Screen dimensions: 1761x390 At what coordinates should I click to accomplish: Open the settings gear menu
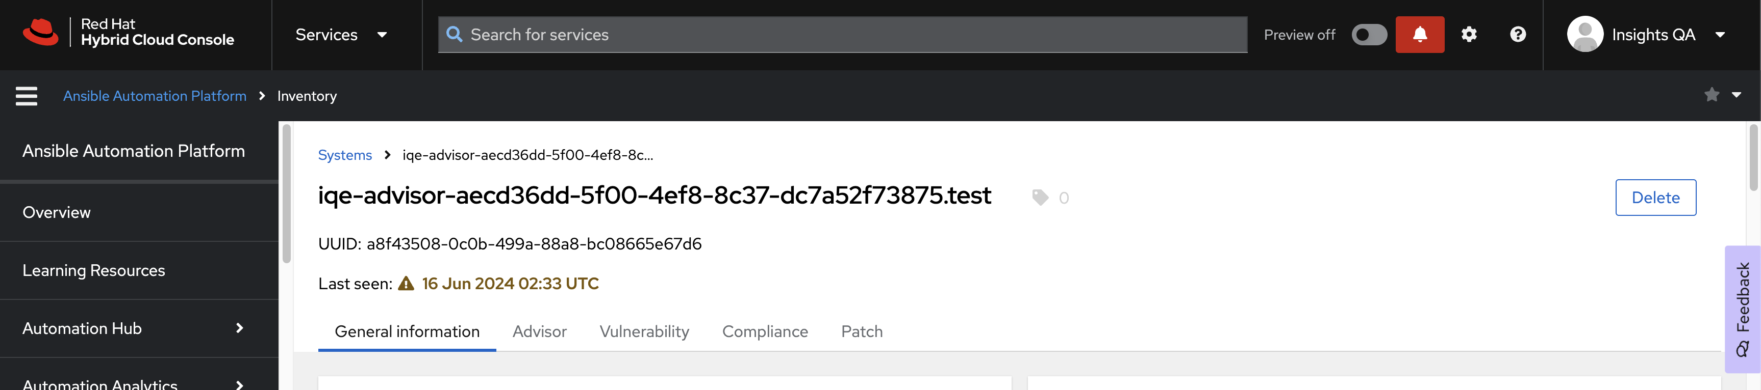(x=1468, y=35)
